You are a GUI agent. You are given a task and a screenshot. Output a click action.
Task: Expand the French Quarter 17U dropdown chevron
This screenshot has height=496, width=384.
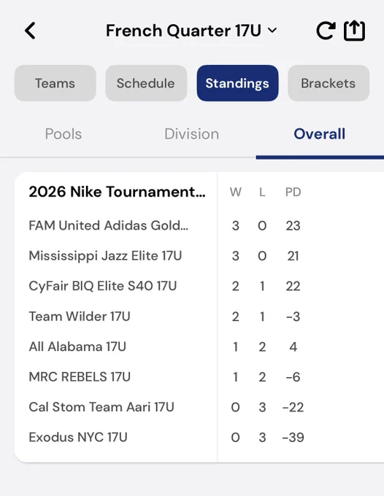click(x=272, y=31)
